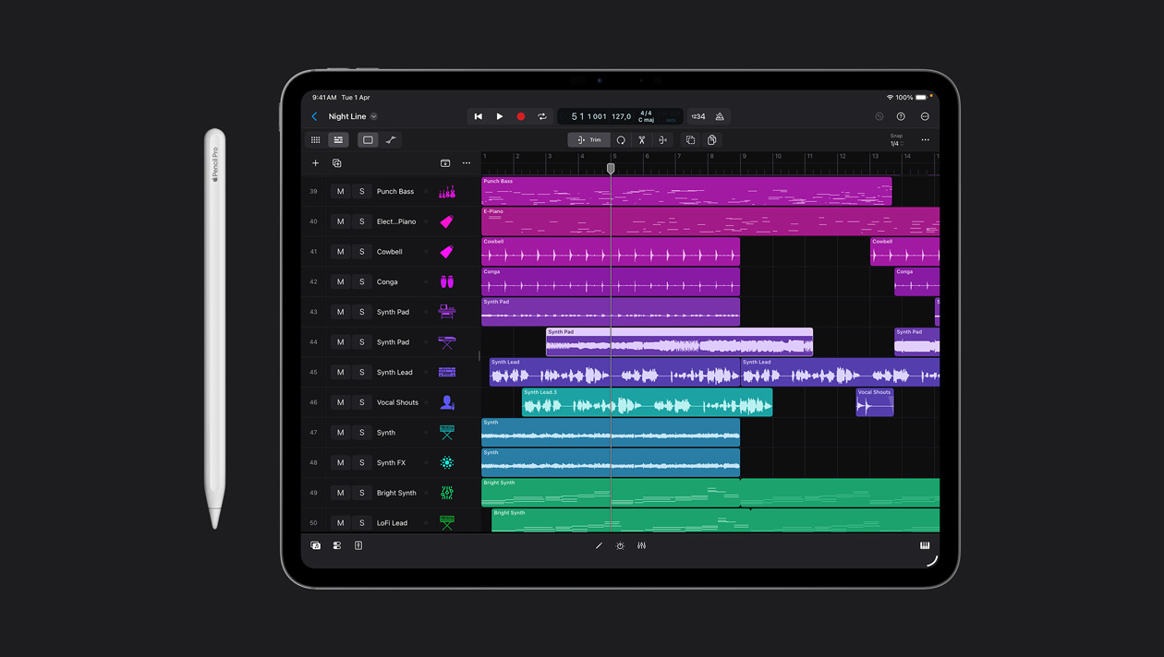Screen dimensions: 1164x657
Task: Solo the Synth FX track
Action: (x=362, y=462)
